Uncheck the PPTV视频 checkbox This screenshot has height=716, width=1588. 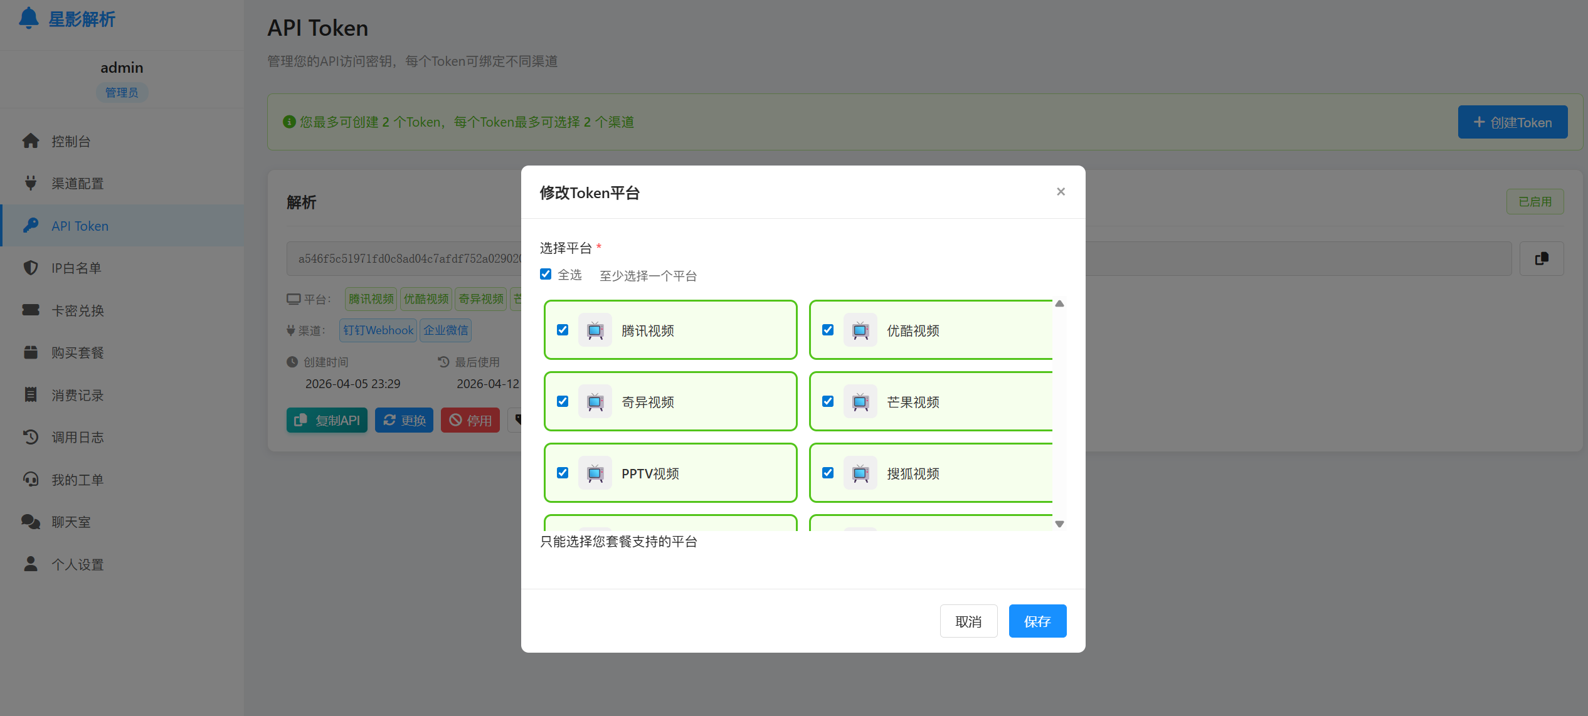563,473
